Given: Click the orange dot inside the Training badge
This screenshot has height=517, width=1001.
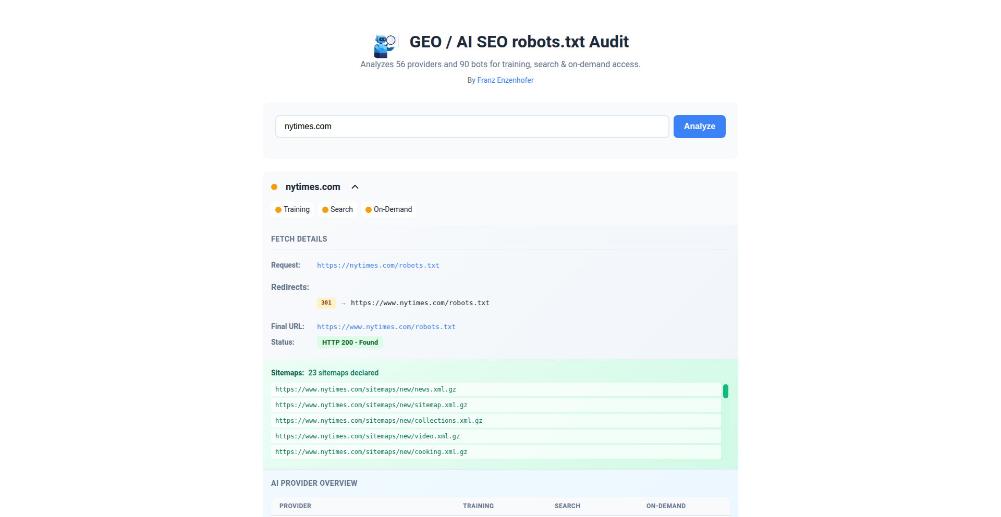Looking at the screenshot, I should pyautogui.click(x=279, y=209).
